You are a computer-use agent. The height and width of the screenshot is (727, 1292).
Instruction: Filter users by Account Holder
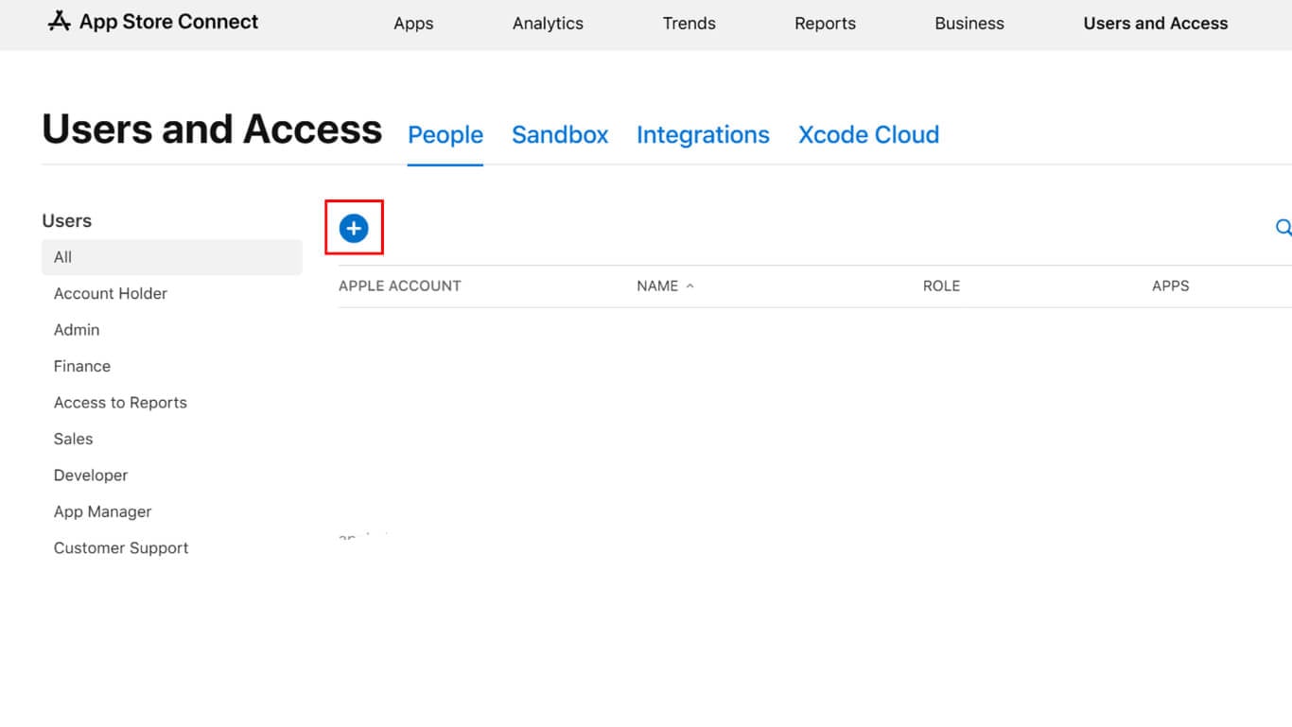(111, 293)
